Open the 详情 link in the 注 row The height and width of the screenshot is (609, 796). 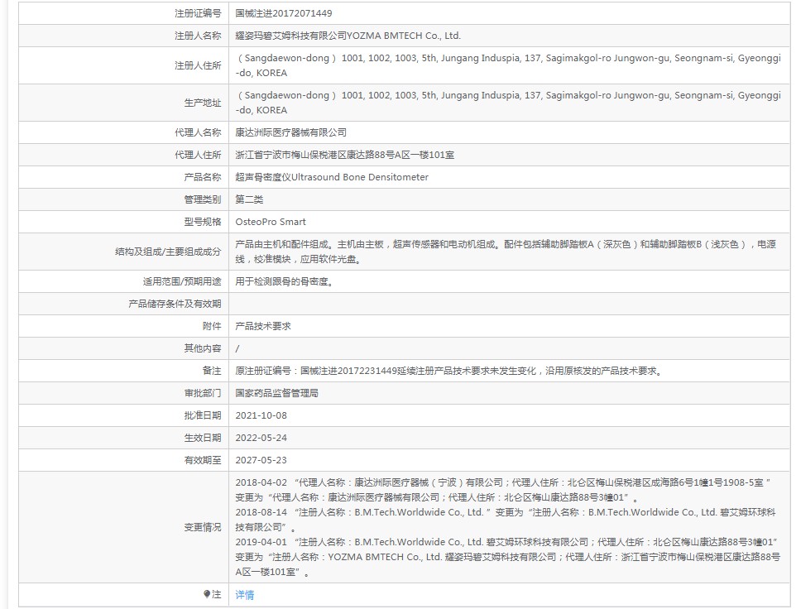click(245, 595)
